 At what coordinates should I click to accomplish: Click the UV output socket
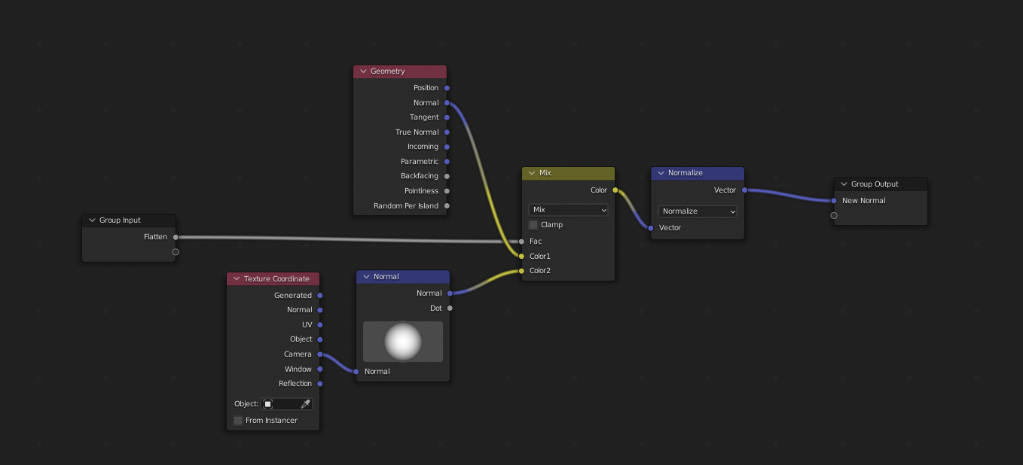[319, 325]
